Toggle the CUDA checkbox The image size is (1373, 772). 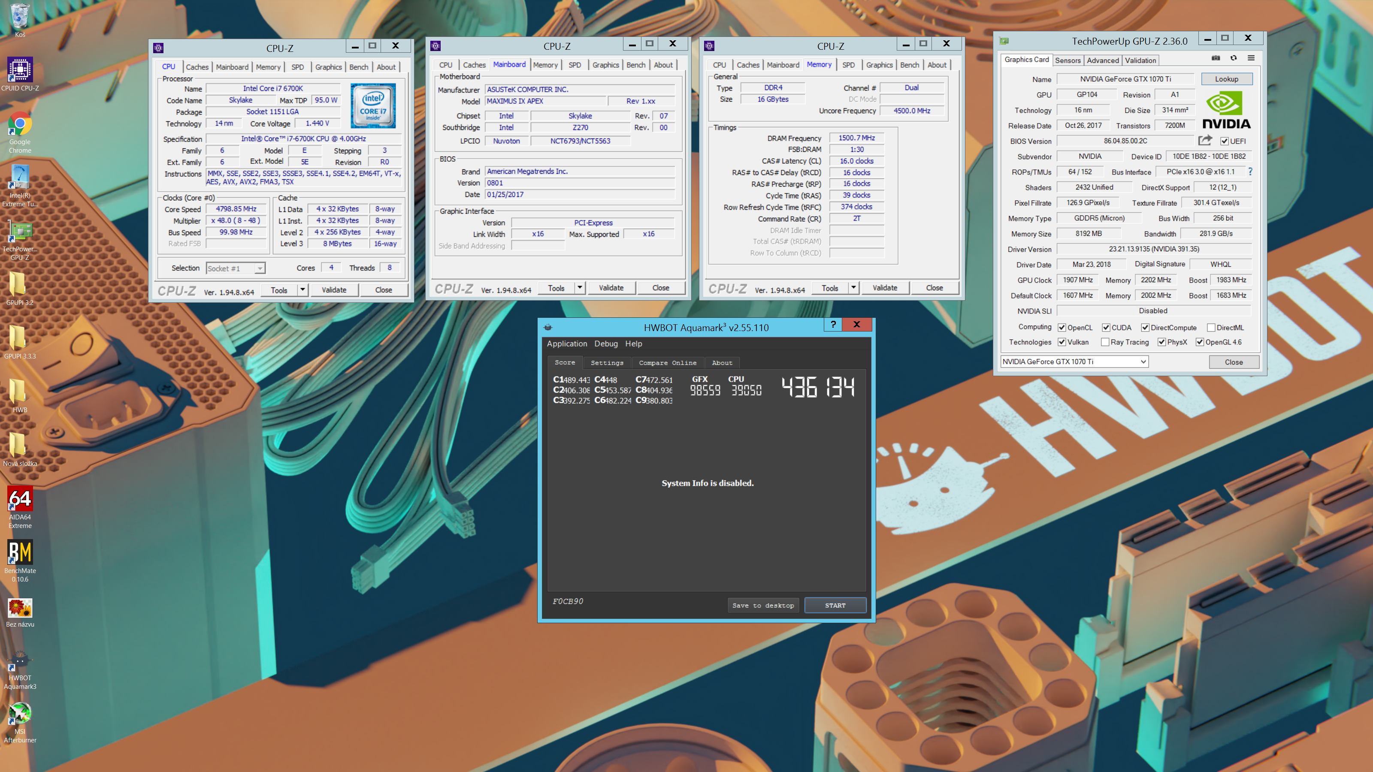pyautogui.click(x=1106, y=328)
